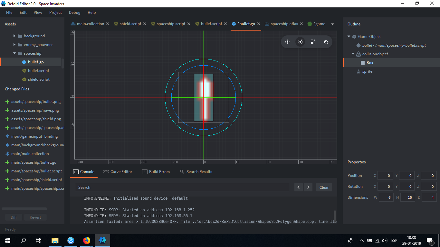The image size is (440, 247).
Task: Click the Defold editor taskbar icon
Action: point(102,240)
